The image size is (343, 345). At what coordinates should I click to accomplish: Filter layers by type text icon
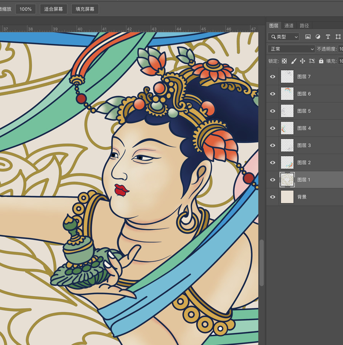coord(328,37)
